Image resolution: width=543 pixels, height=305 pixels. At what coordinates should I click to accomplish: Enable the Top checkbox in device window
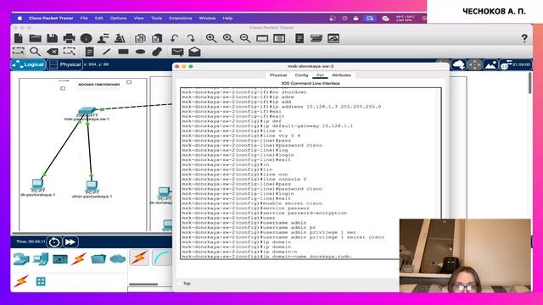tap(179, 284)
